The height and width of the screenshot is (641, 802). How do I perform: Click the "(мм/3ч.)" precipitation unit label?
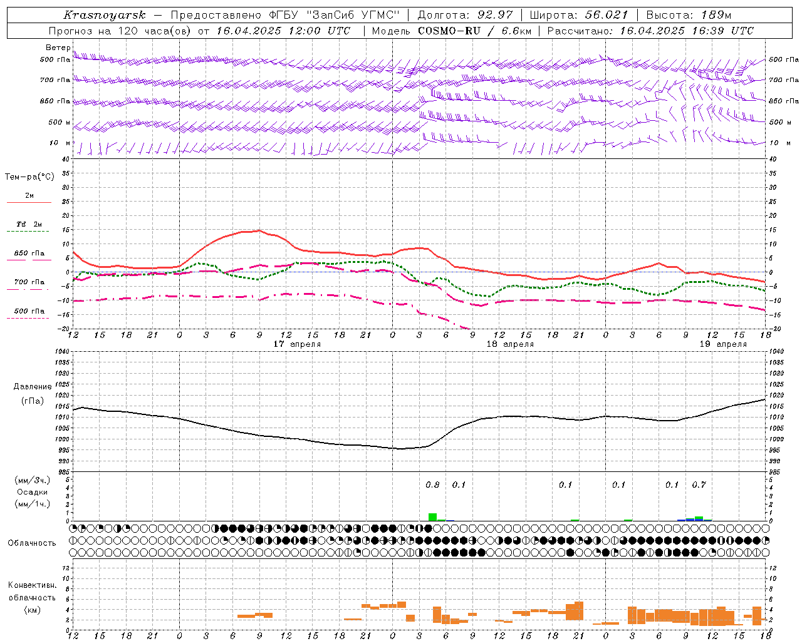pyautogui.click(x=32, y=481)
